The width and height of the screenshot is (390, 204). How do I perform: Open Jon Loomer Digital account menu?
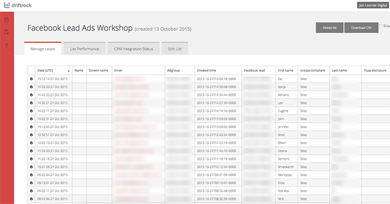click(x=372, y=5)
